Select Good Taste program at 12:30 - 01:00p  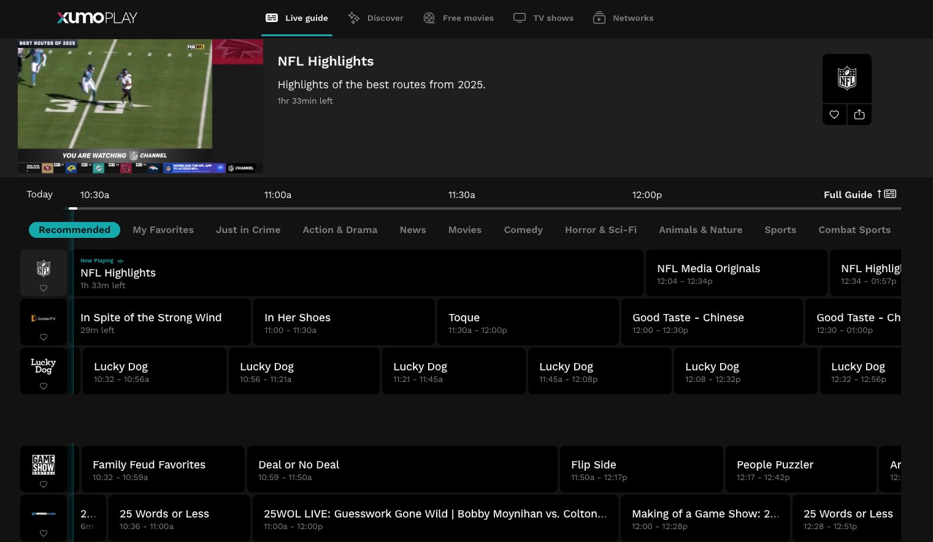tap(853, 322)
